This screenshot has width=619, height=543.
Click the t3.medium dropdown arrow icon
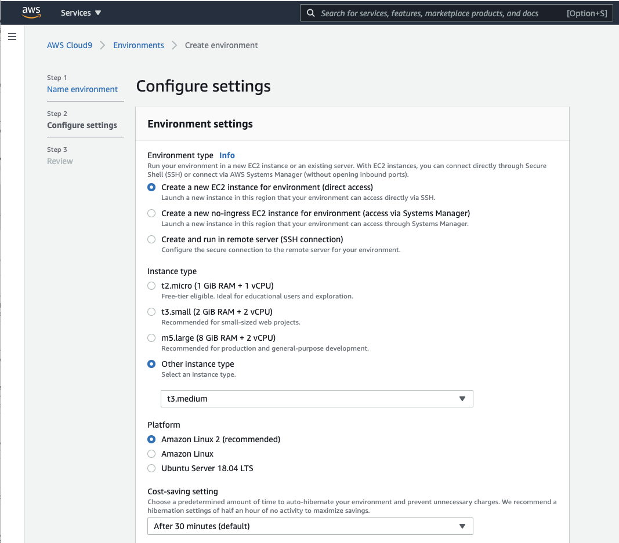coord(462,399)
